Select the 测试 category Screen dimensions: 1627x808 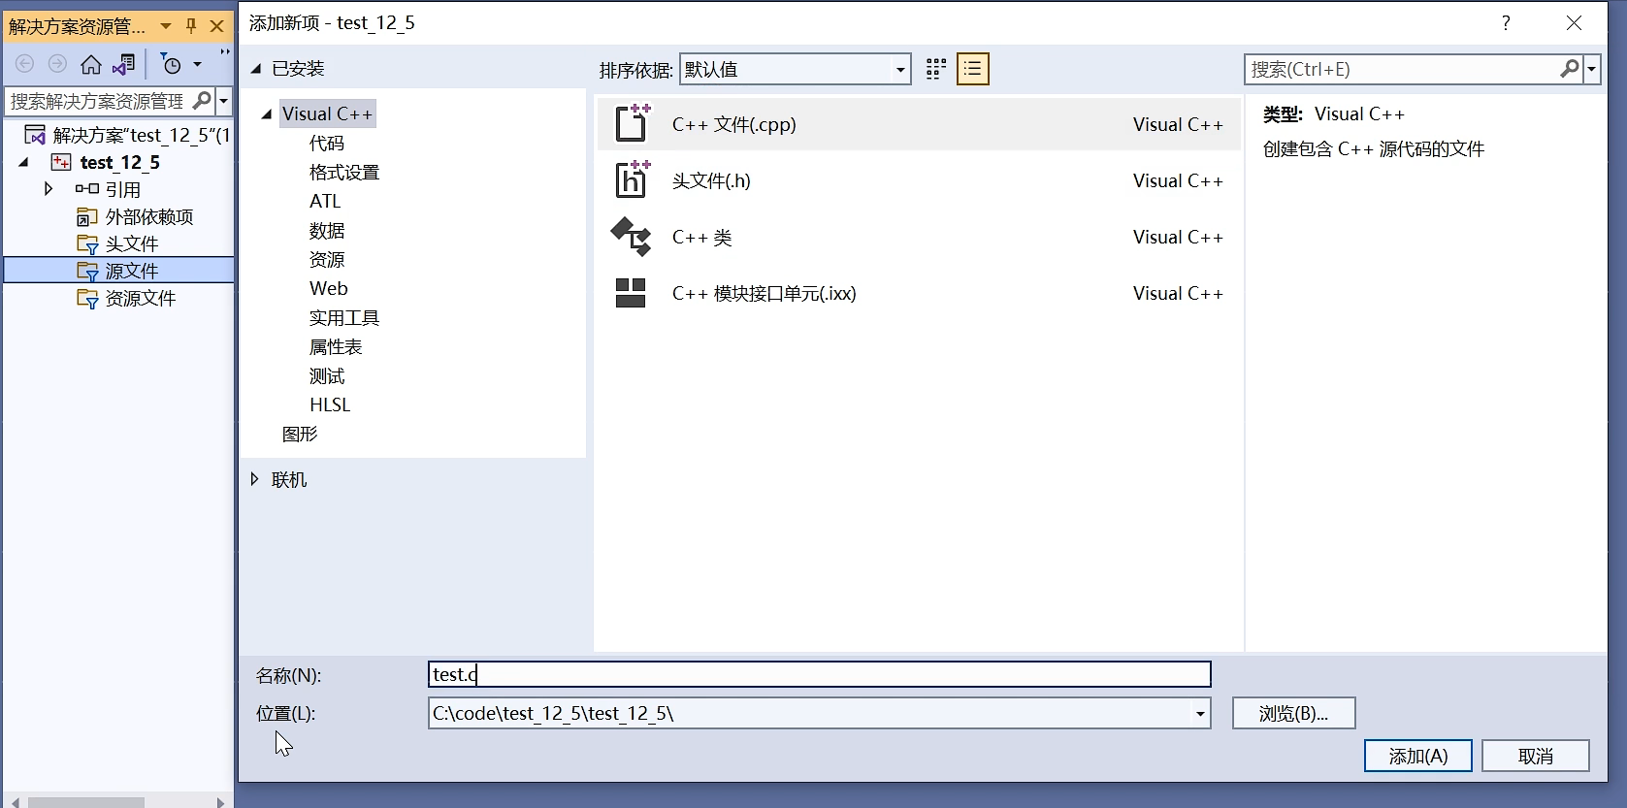pos(327,375)
